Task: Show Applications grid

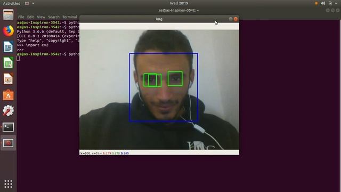Action: pos(8,184)
